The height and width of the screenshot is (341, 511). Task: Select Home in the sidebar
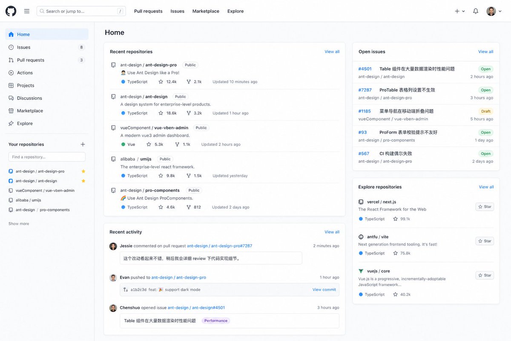point(47,35)
